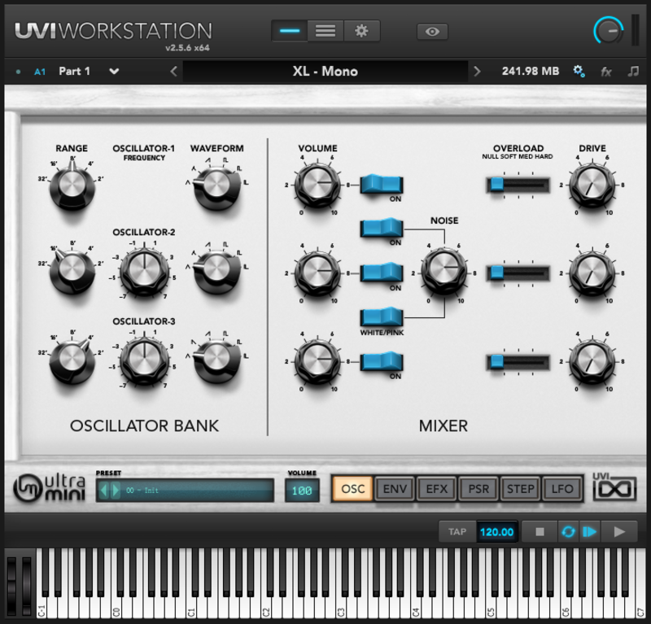This screenshot has height=624, width=651.
Task: Click the master volume knob
Action: (609, 30)
